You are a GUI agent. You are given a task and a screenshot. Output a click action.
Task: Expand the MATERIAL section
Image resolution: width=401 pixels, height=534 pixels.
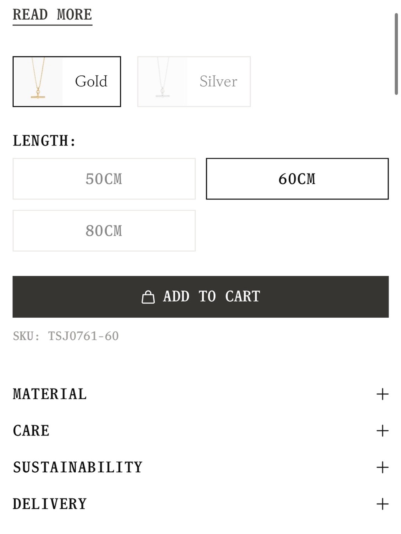pos(200,394)
